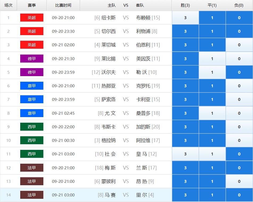253x202 pixels.
Task: Click the 赛事 column header
Action: coord(32,5)
